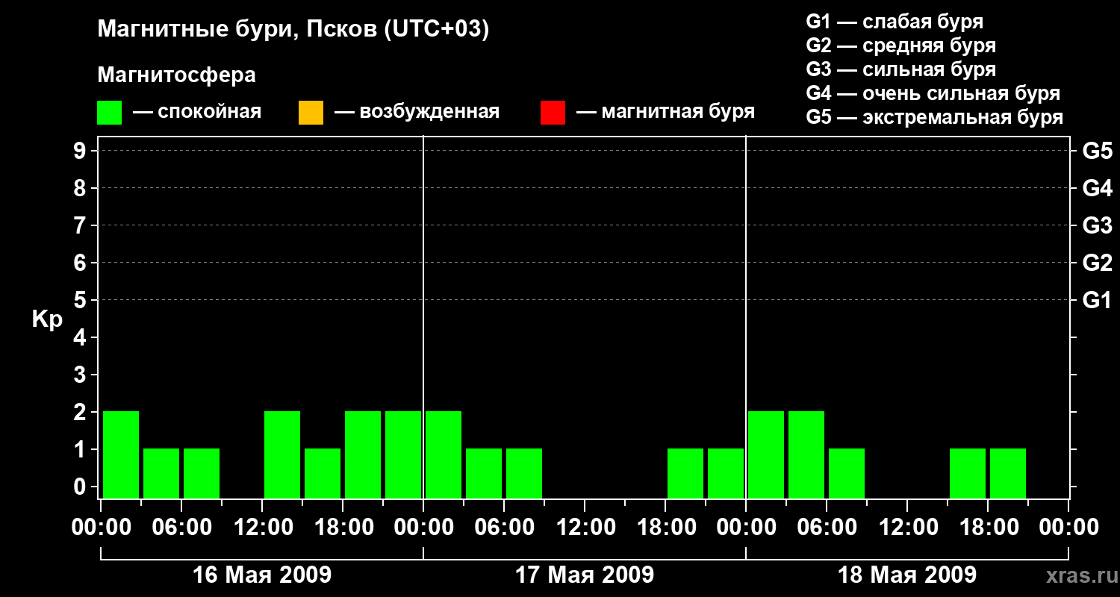Click the green 'спокойная' legend swatch
The height and width of the screenshot is (597, 1120).
109,113
